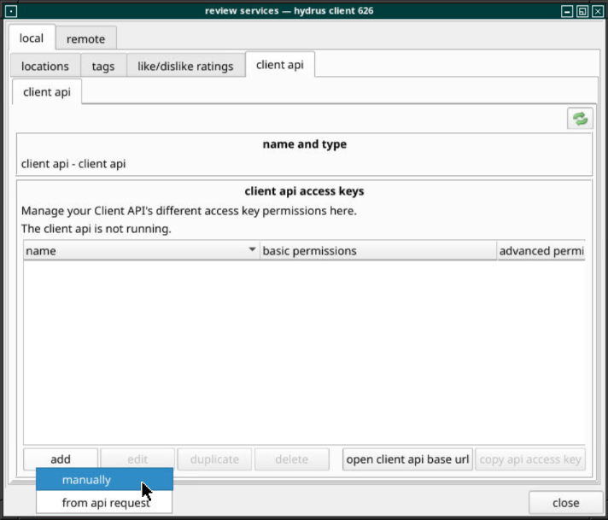Open the window menu icon in title bar
Viewport: 608px width, 520px height.
[11, 11]
